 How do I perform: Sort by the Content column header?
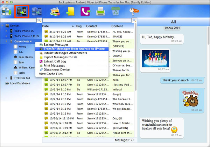point(117,26)
